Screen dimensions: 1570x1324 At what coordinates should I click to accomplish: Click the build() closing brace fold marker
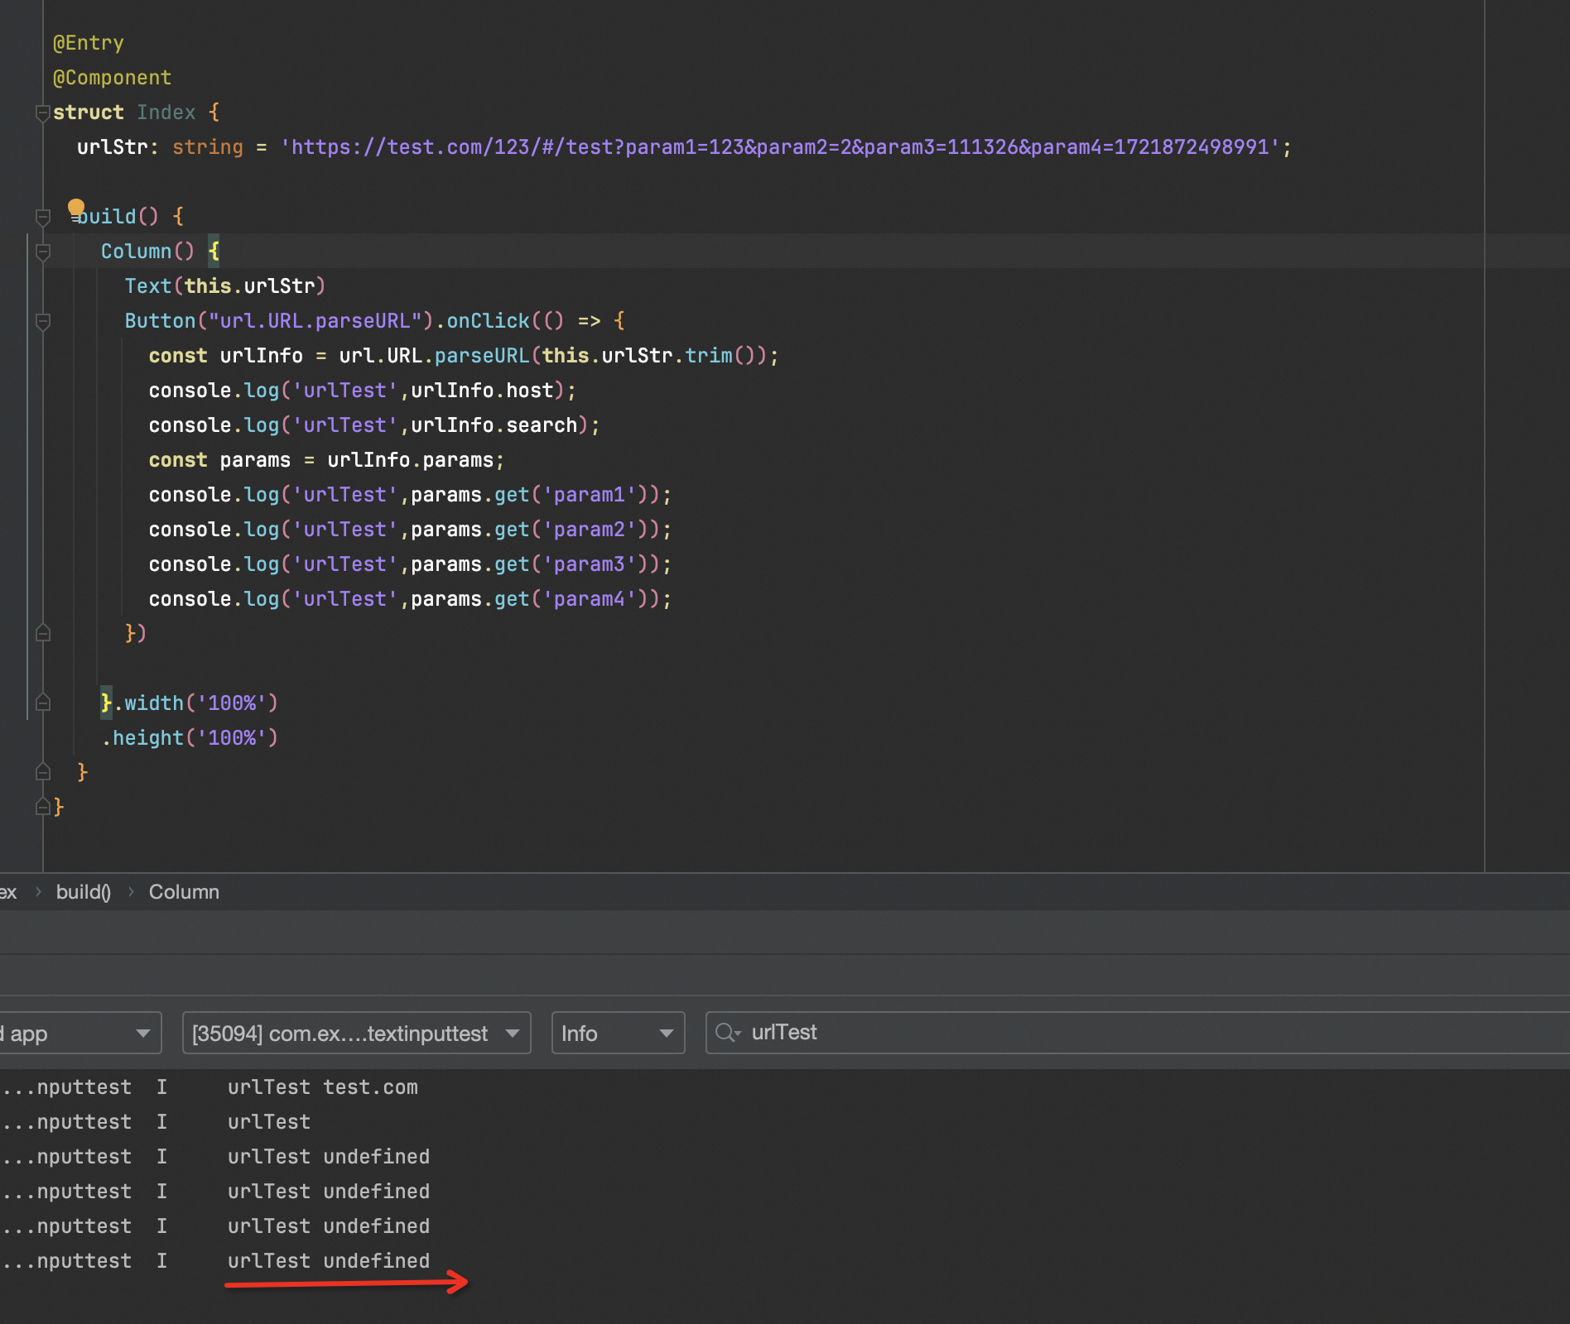pyautogui.click(x=43, y=772)
